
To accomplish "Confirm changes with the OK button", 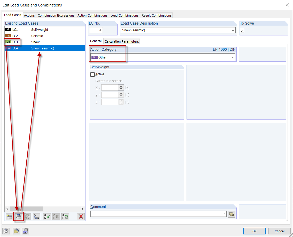I will point(254,231).
